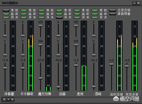Click the 混响 channel label
Viewport: 142px width, 104px height.
click(x=98, y=94)
